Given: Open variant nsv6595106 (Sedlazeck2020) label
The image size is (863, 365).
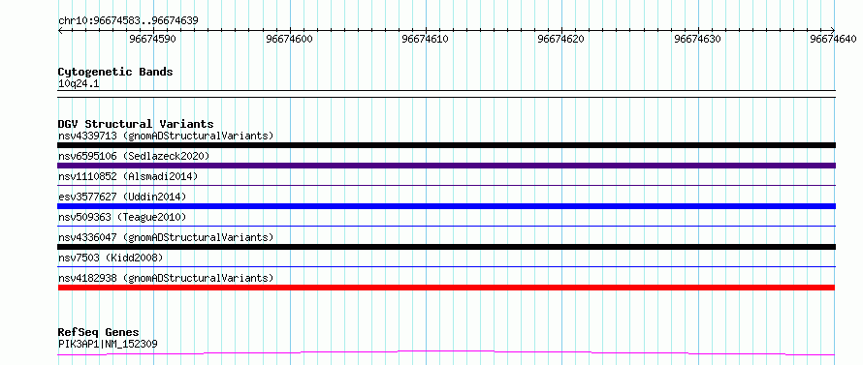Looking at the screenshot, I should 134,156.
